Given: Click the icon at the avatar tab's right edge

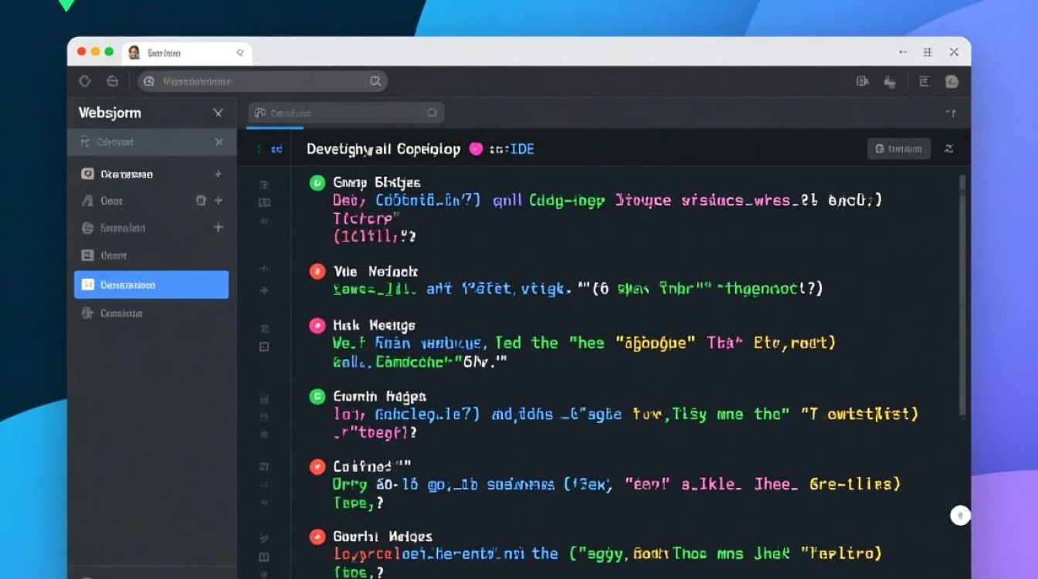Looking at the screenshot, I should click(x=240, y=52).
